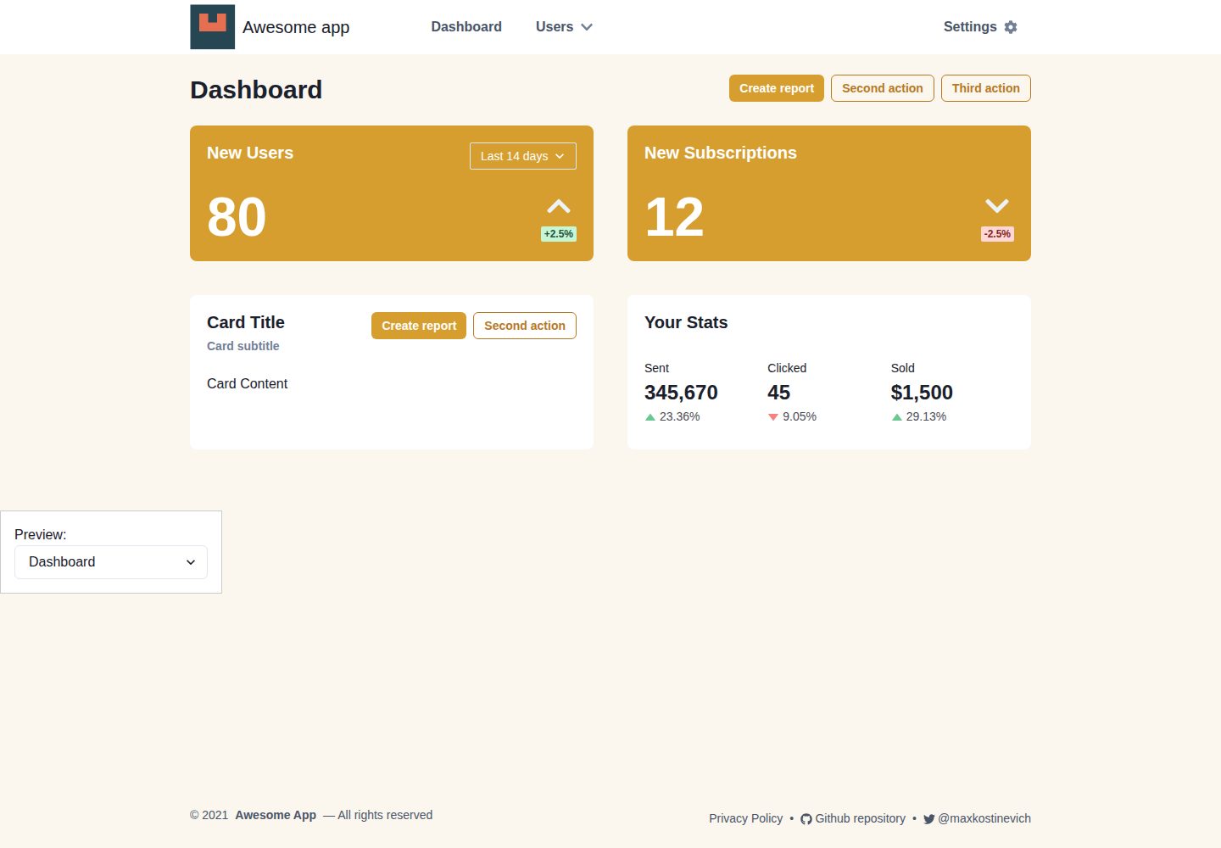The width and height of the screenshot is (1221, 848).
Task: Click the Third action button
Action: click(986, 88)
